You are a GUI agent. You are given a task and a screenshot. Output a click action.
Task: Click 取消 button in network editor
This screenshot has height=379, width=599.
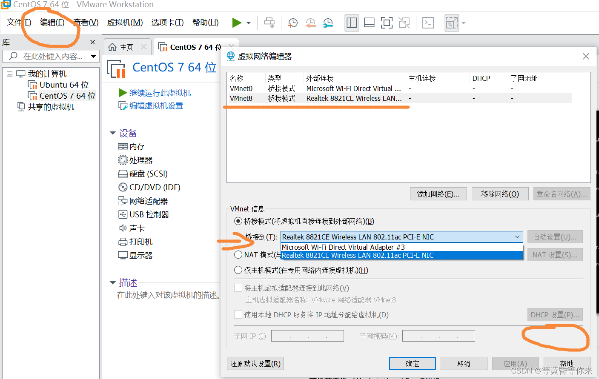(464, 364)
